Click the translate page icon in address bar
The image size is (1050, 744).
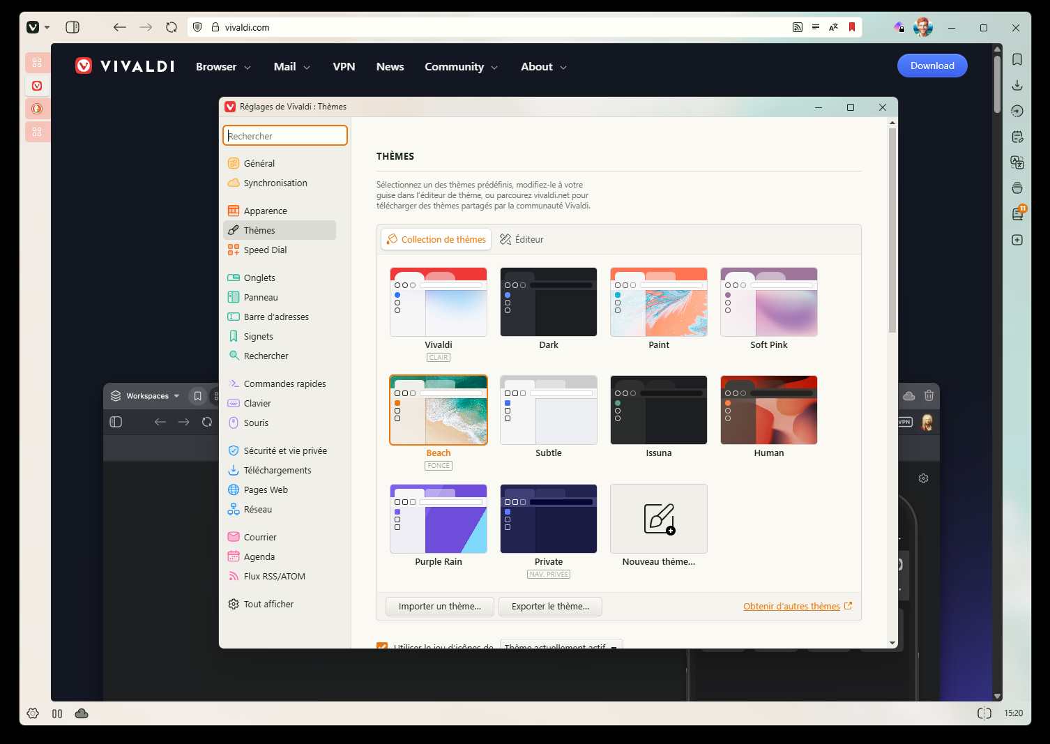[834, 27]
